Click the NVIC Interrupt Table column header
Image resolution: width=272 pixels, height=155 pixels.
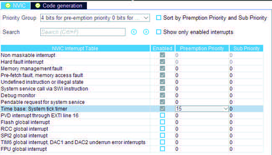[x=75, y=48]
